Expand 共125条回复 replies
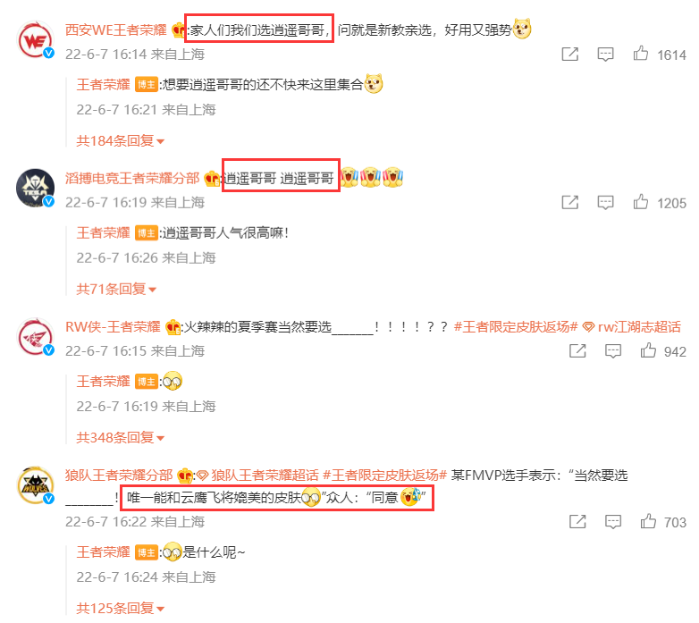 pyautogui.click(x=121, y=609)
